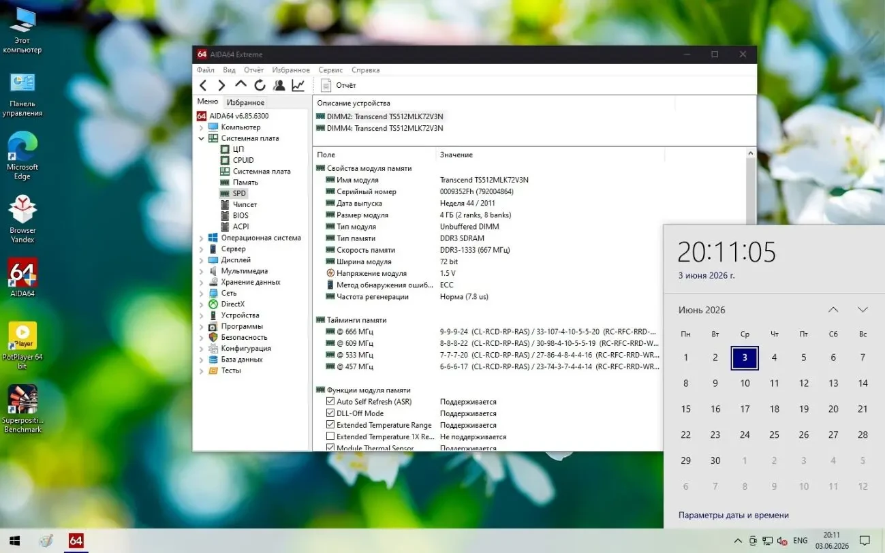Click the Отчёт report toolbar button
Viewport: 885px width, 553px height.
339,85
